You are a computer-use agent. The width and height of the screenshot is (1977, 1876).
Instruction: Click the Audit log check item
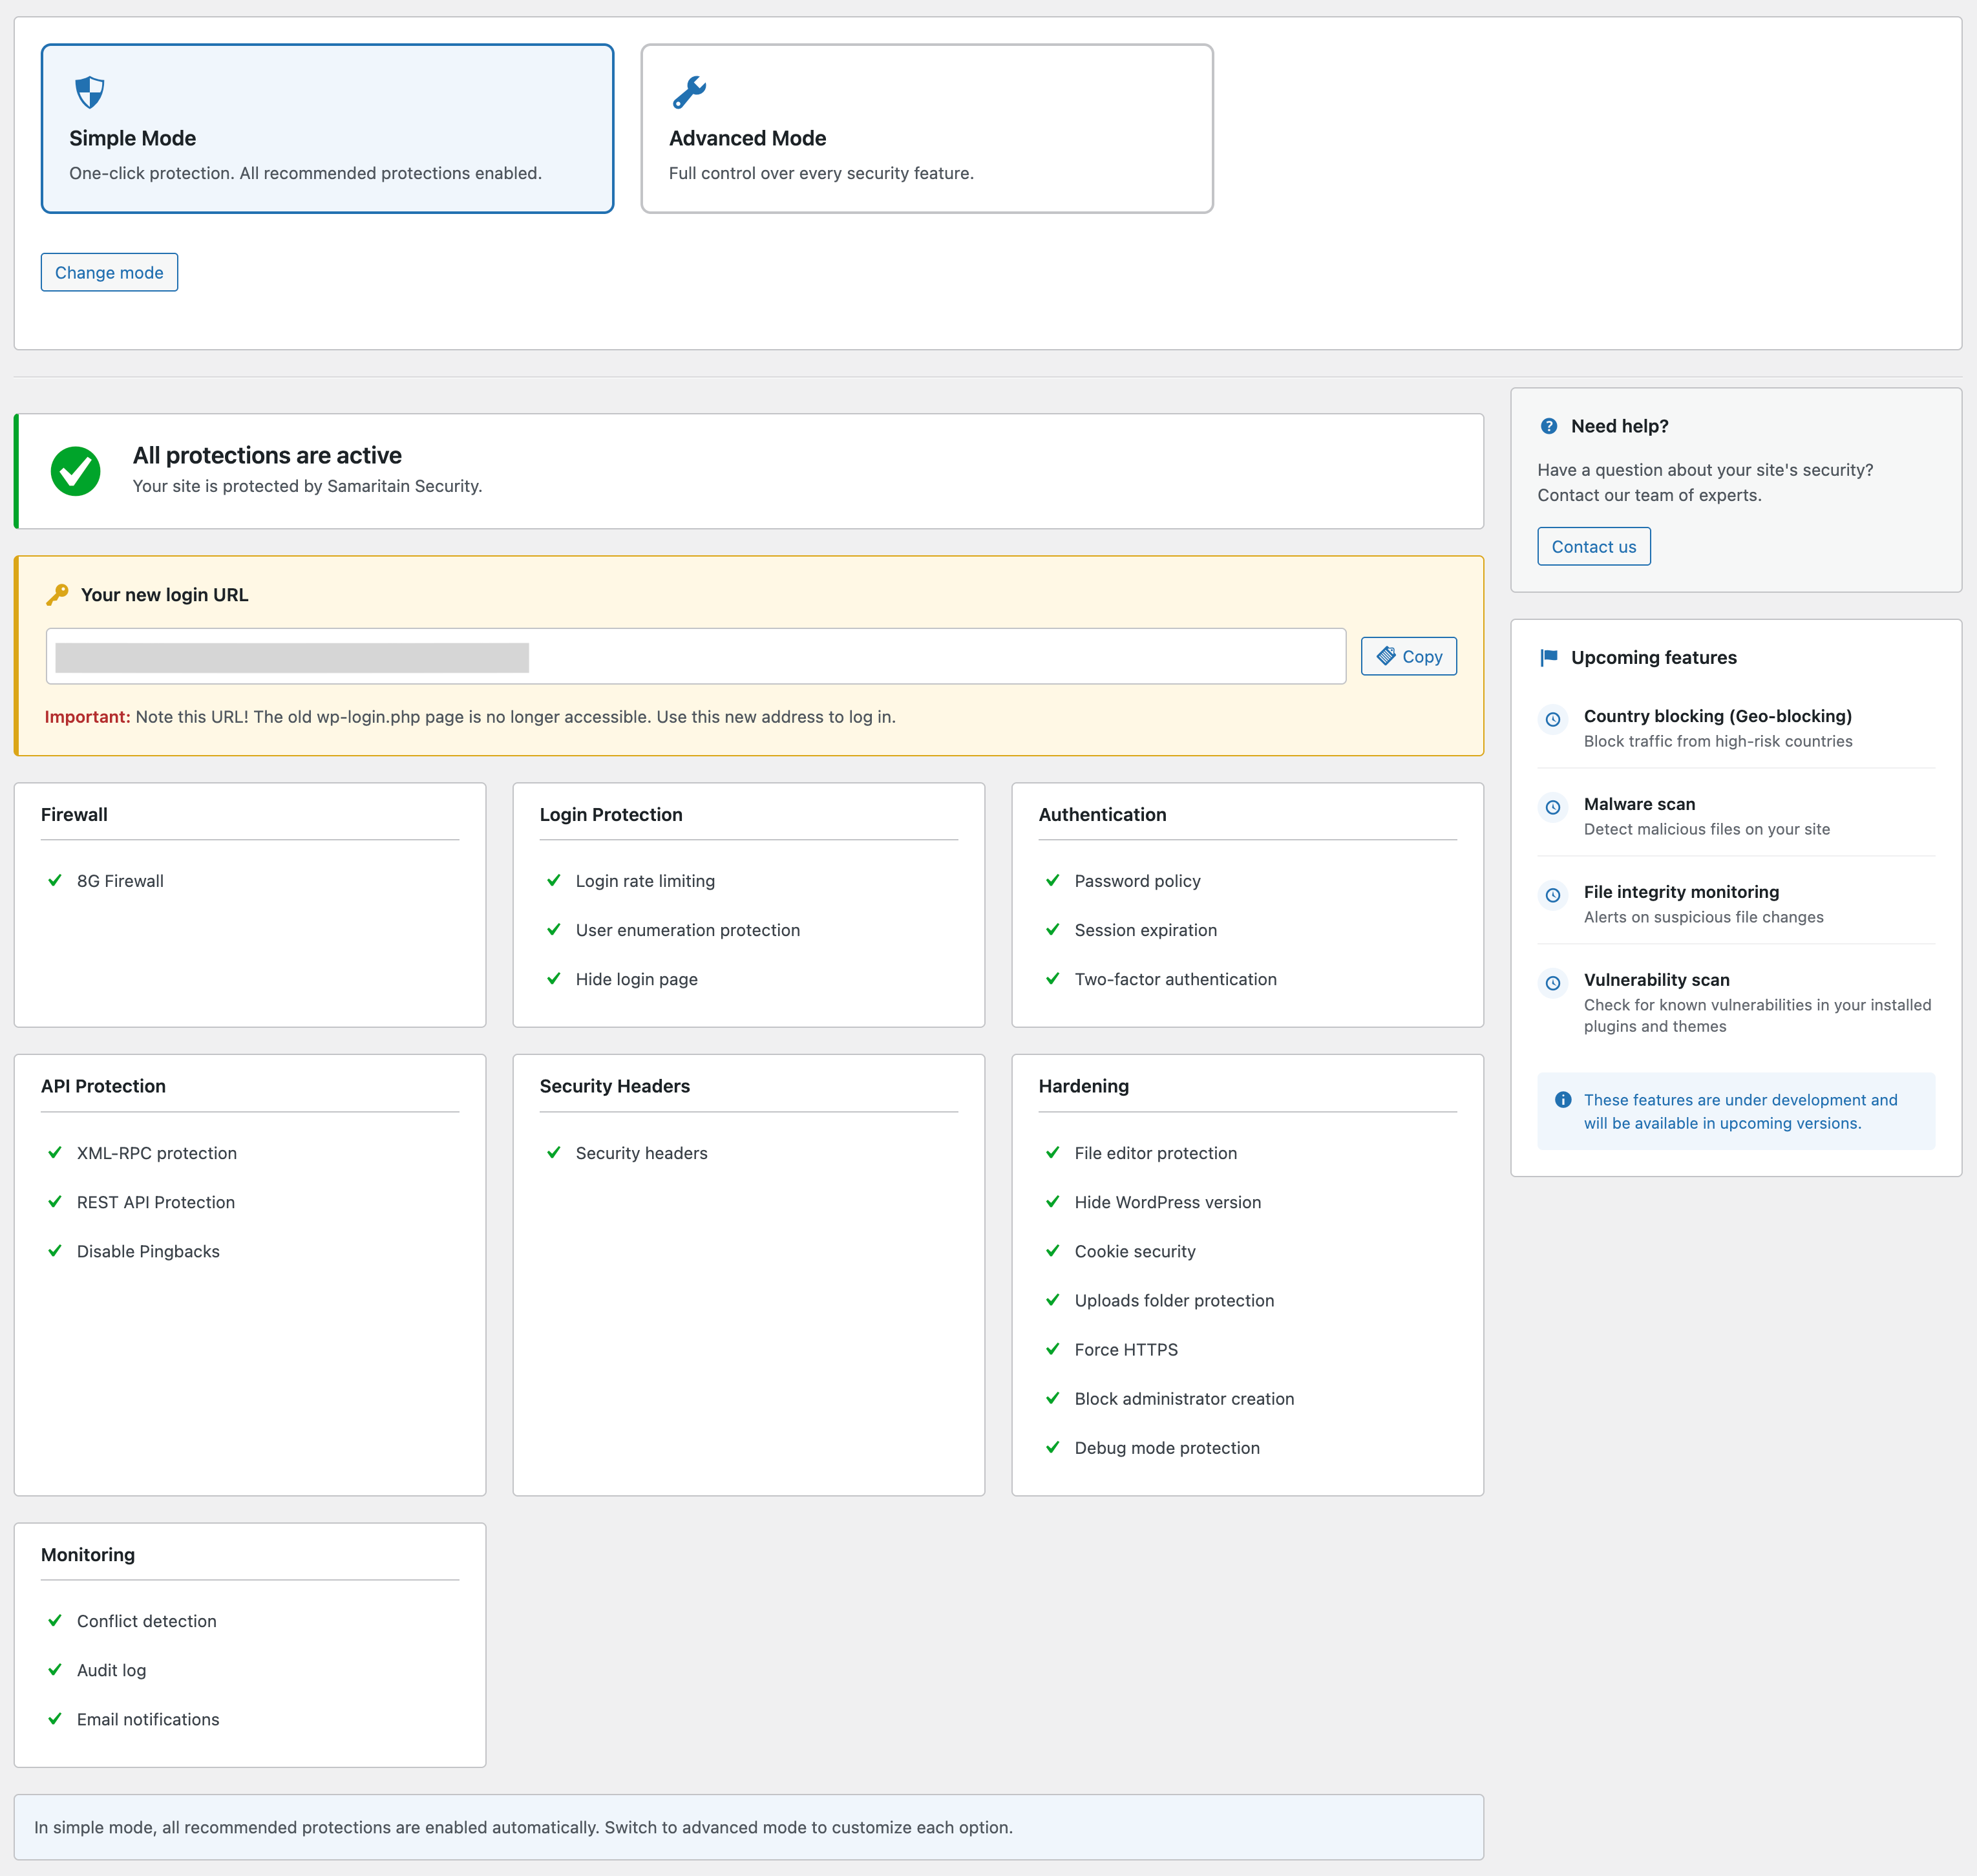tap(97, 1670)
